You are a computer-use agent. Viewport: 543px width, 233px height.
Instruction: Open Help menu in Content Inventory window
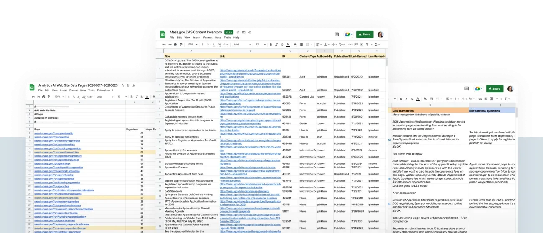point(236,38)
